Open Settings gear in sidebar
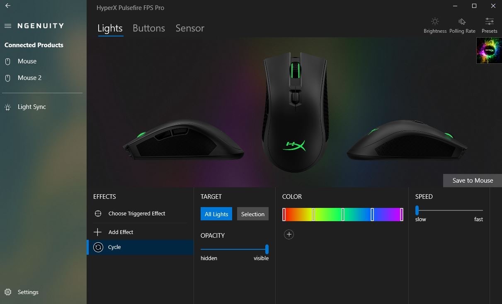This screenshot has width=502, height=304. point(7,292)
